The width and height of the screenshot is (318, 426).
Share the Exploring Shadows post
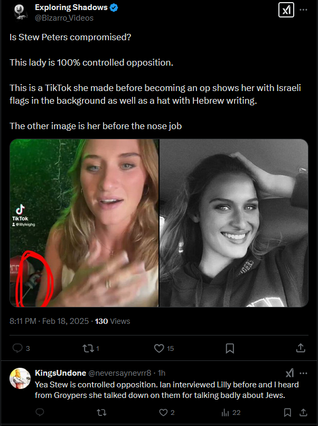pyautogui.click(x=301, y=348)
